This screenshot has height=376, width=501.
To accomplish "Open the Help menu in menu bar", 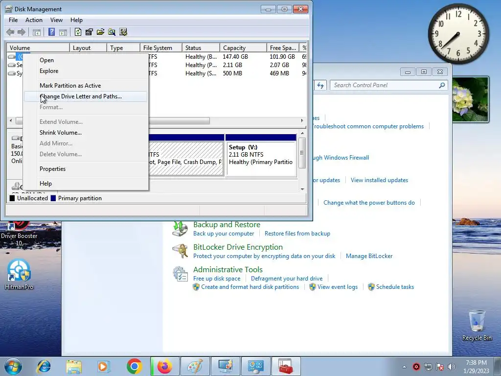I will point(76,20).
